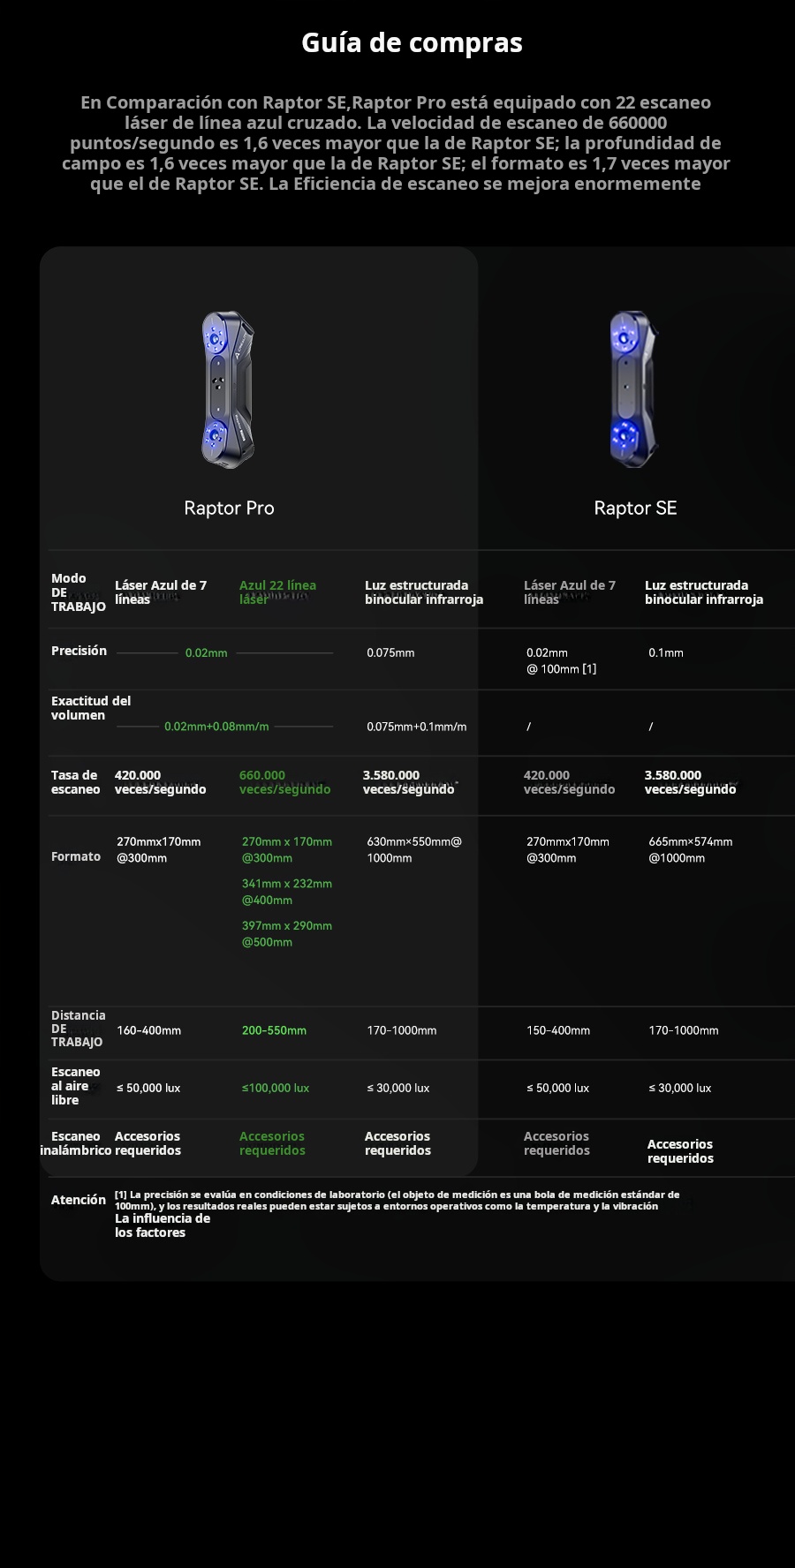Viewport: 795px width, 1568px height.
Task: Click the introductory comparison paragraph text
Action: tap(396, 143)
